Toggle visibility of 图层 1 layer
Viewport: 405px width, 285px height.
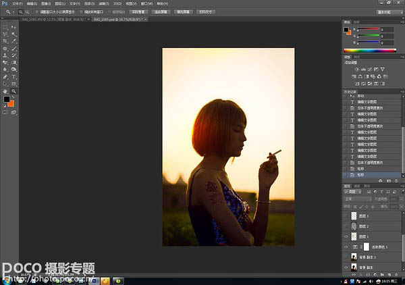[x=347, y=237]
